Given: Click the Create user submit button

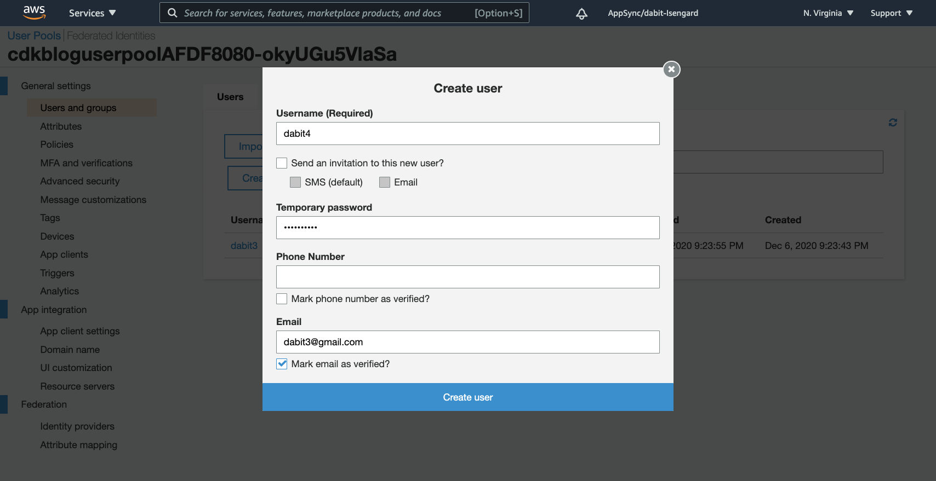Looking at the screenshot, I should tap(468, 397).
